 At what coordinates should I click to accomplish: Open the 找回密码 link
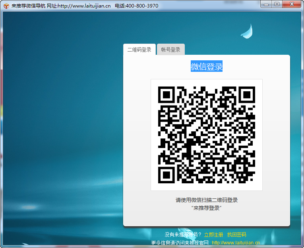(x=236, y=235)
